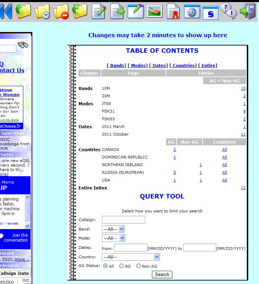
Task: Click the Dates from input field
Action: click(131, 248)
